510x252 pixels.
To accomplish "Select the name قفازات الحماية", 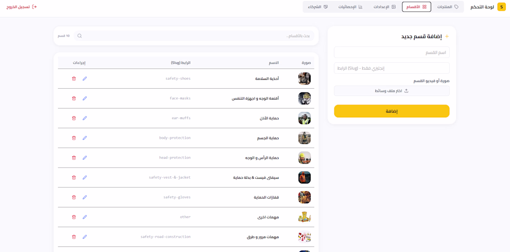I will (267, 197).
